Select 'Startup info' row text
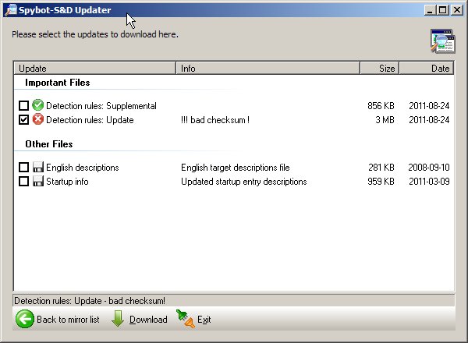 click(67, 182)
